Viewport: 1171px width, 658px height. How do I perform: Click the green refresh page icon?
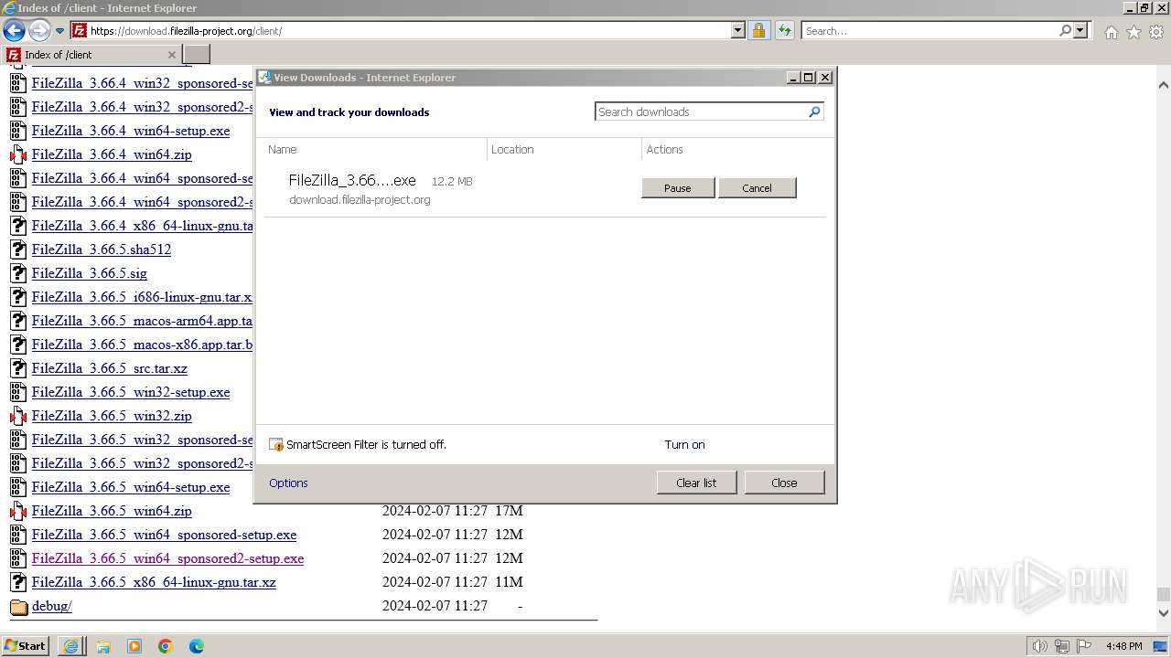tap(784, 30)
